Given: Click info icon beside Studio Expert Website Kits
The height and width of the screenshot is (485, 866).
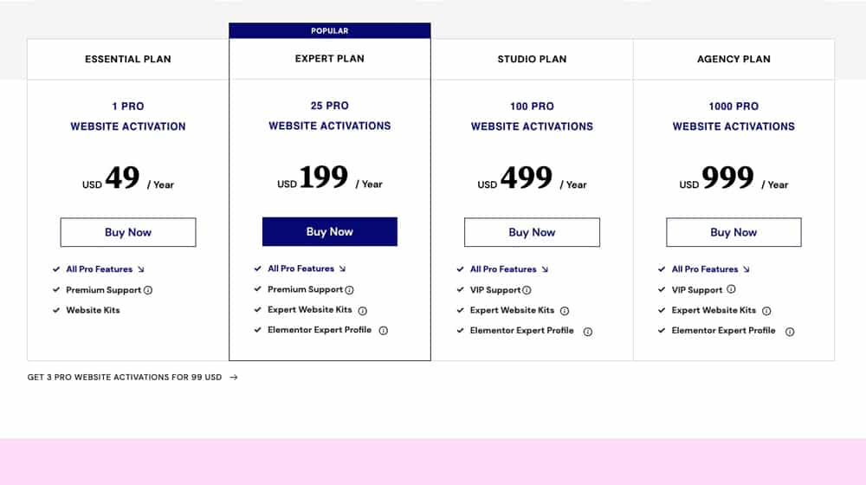Looking at the screenshot, I should point(565,311).
